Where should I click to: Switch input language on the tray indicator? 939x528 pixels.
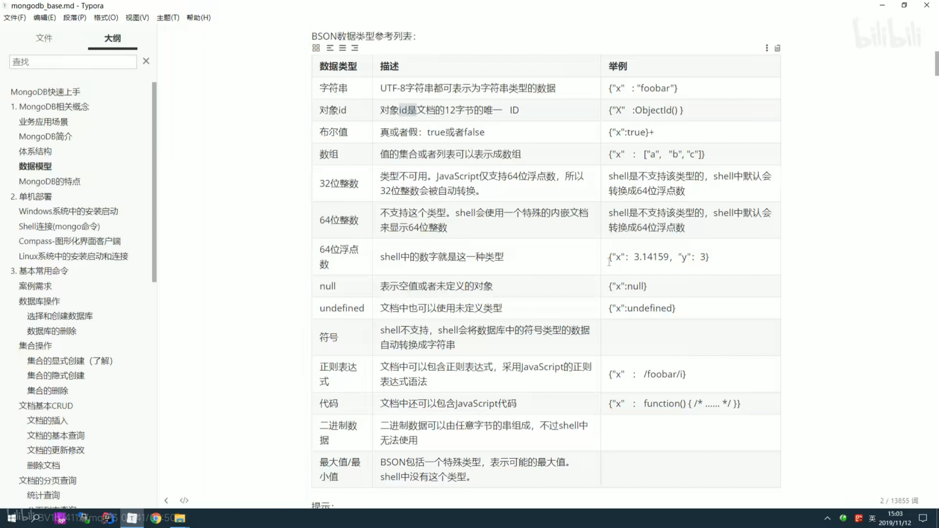[872, 519]
